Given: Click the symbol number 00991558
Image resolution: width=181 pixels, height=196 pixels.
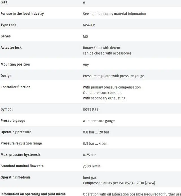Looking at the screenshot, I should click(x=90, y=109).
